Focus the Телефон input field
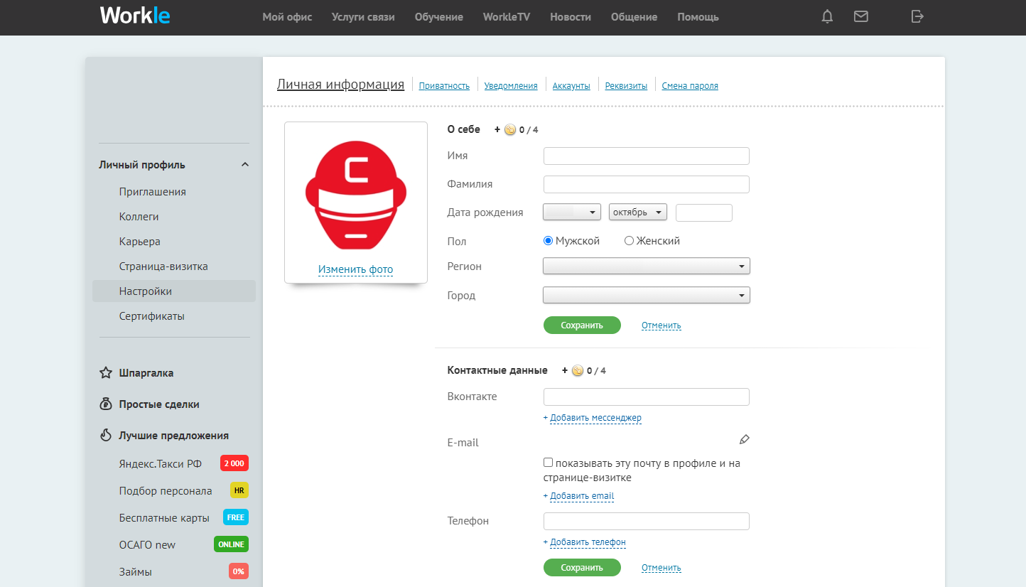 [647, 522]
